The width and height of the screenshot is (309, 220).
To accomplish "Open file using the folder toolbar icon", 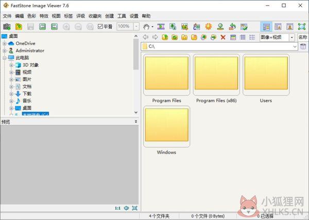I will 19,27.
